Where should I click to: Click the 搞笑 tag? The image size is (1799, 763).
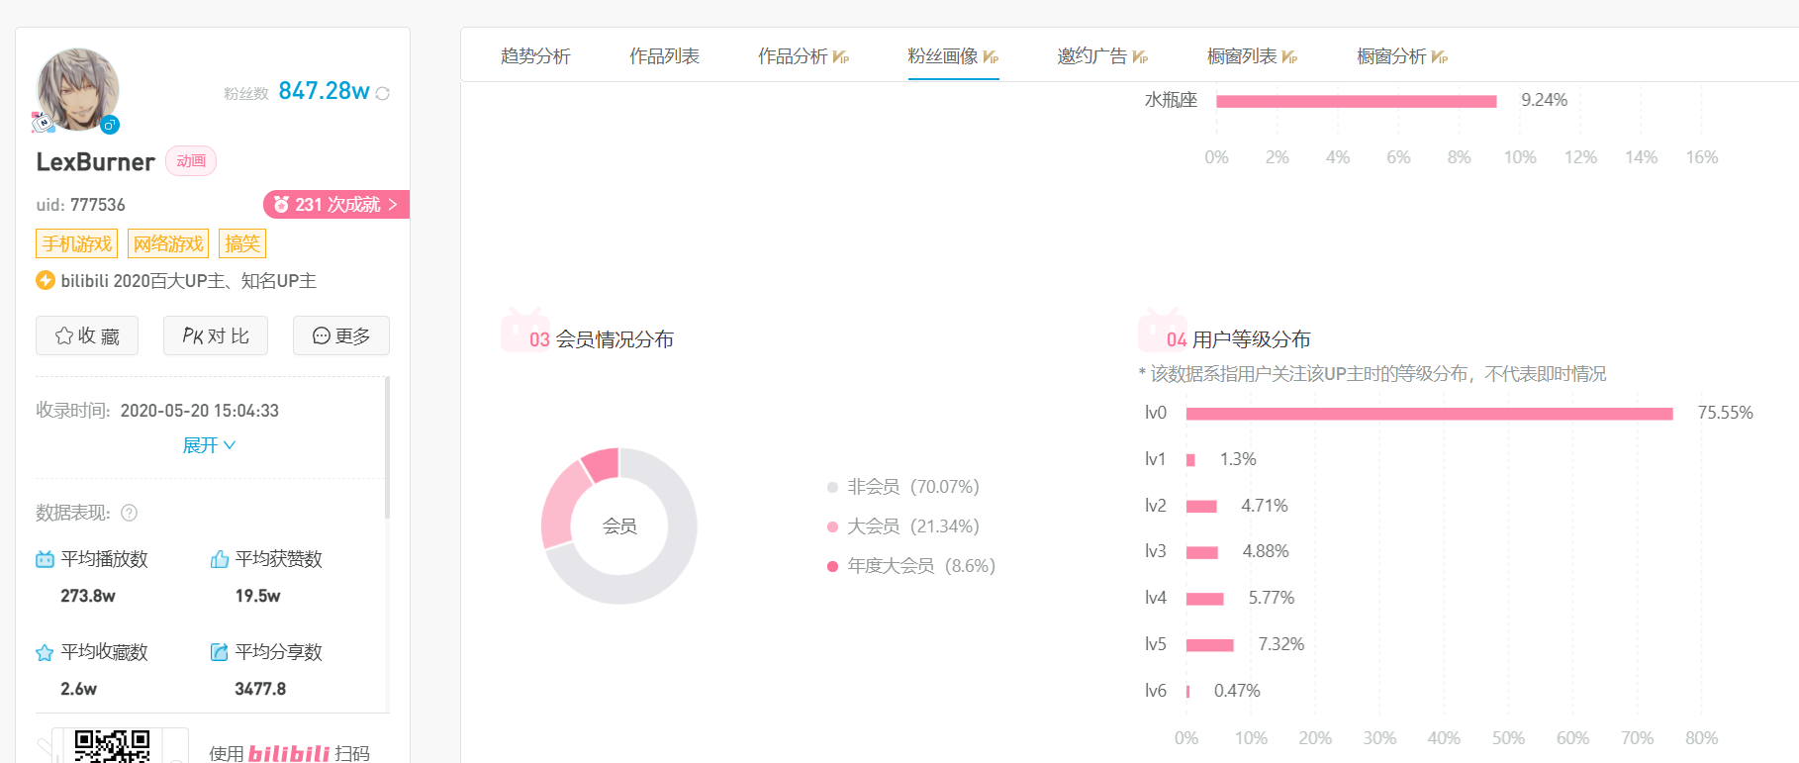(242, 243)
